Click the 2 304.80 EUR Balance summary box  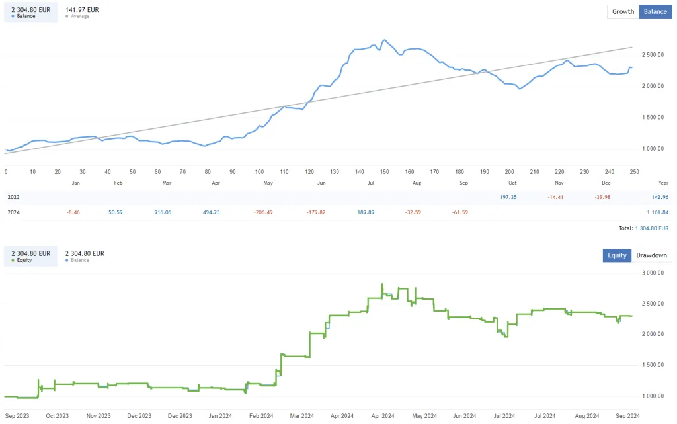pyautogui.click(x=30, y=12)
